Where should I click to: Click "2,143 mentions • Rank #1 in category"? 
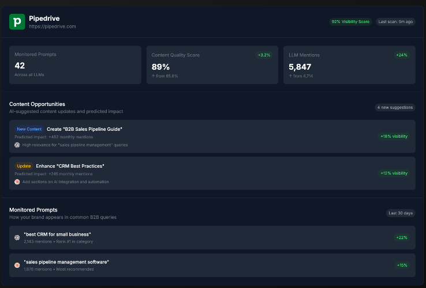58,241
